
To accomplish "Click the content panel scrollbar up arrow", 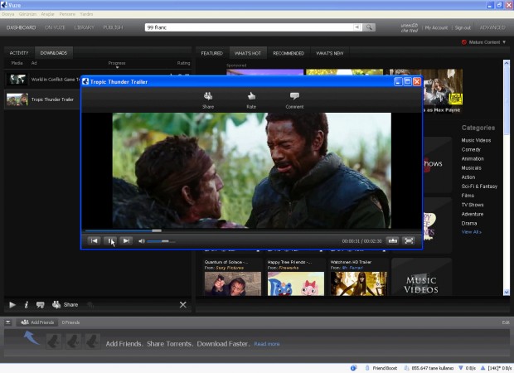I will tap(507, 63).
